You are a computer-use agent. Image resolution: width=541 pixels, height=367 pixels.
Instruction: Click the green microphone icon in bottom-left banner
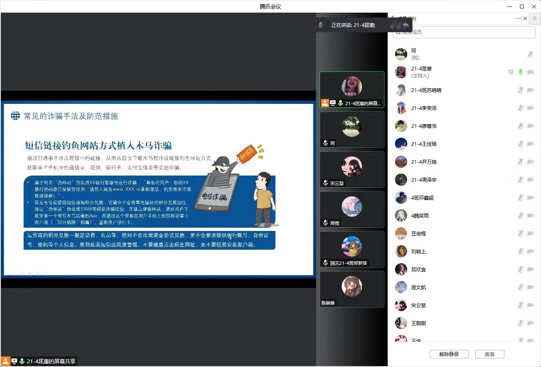coord(22,361)
